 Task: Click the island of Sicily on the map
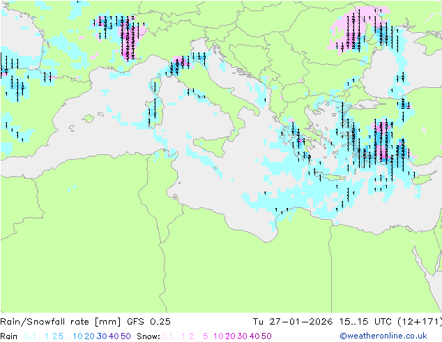click(211, 145)
